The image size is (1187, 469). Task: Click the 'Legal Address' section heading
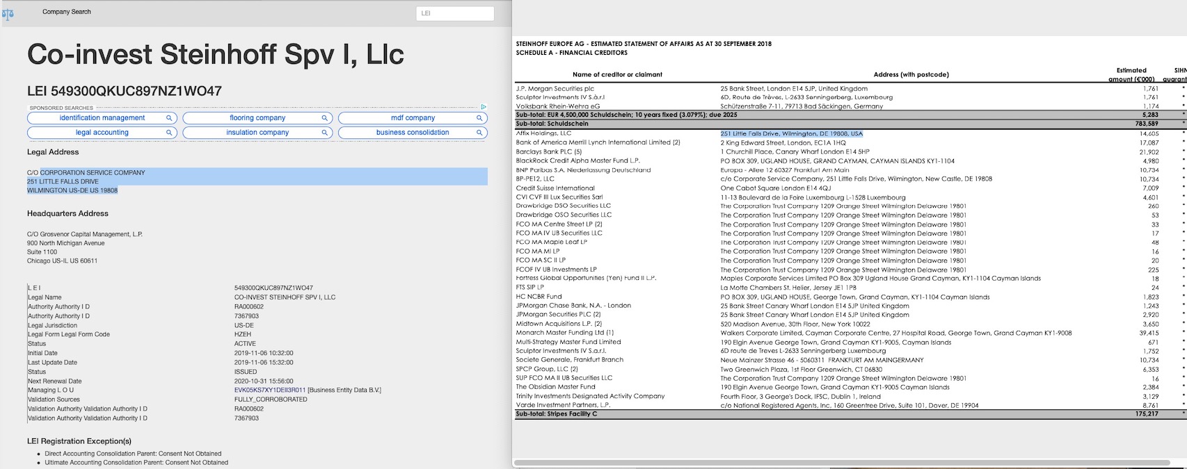tap(53, 152)
